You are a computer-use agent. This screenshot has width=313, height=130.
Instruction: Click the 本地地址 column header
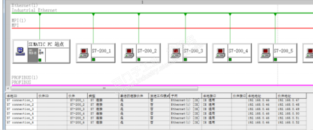point(261,96)
